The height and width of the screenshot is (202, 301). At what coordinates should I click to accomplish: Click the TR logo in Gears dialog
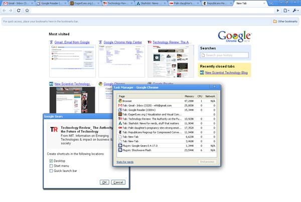point(54,129)
